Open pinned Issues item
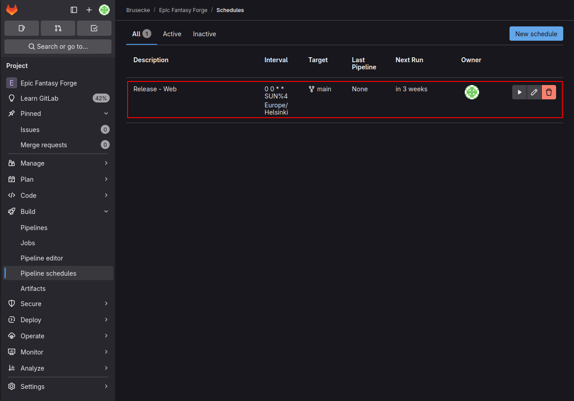This screenshot has width=574, height=401. tap(58, 130)
